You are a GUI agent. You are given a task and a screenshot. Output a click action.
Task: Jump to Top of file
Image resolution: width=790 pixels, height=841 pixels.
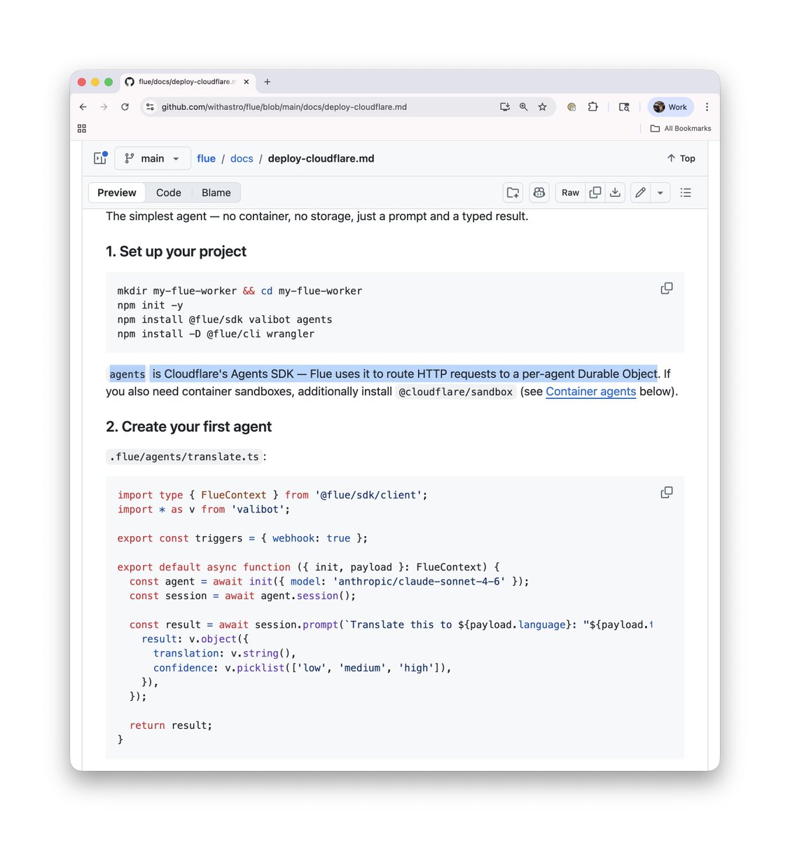[681, 158]
